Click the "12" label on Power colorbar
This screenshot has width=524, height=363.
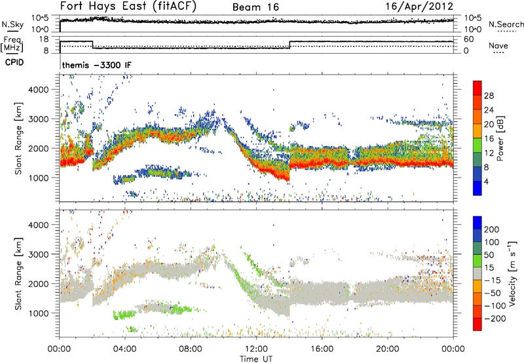point(489,153)
